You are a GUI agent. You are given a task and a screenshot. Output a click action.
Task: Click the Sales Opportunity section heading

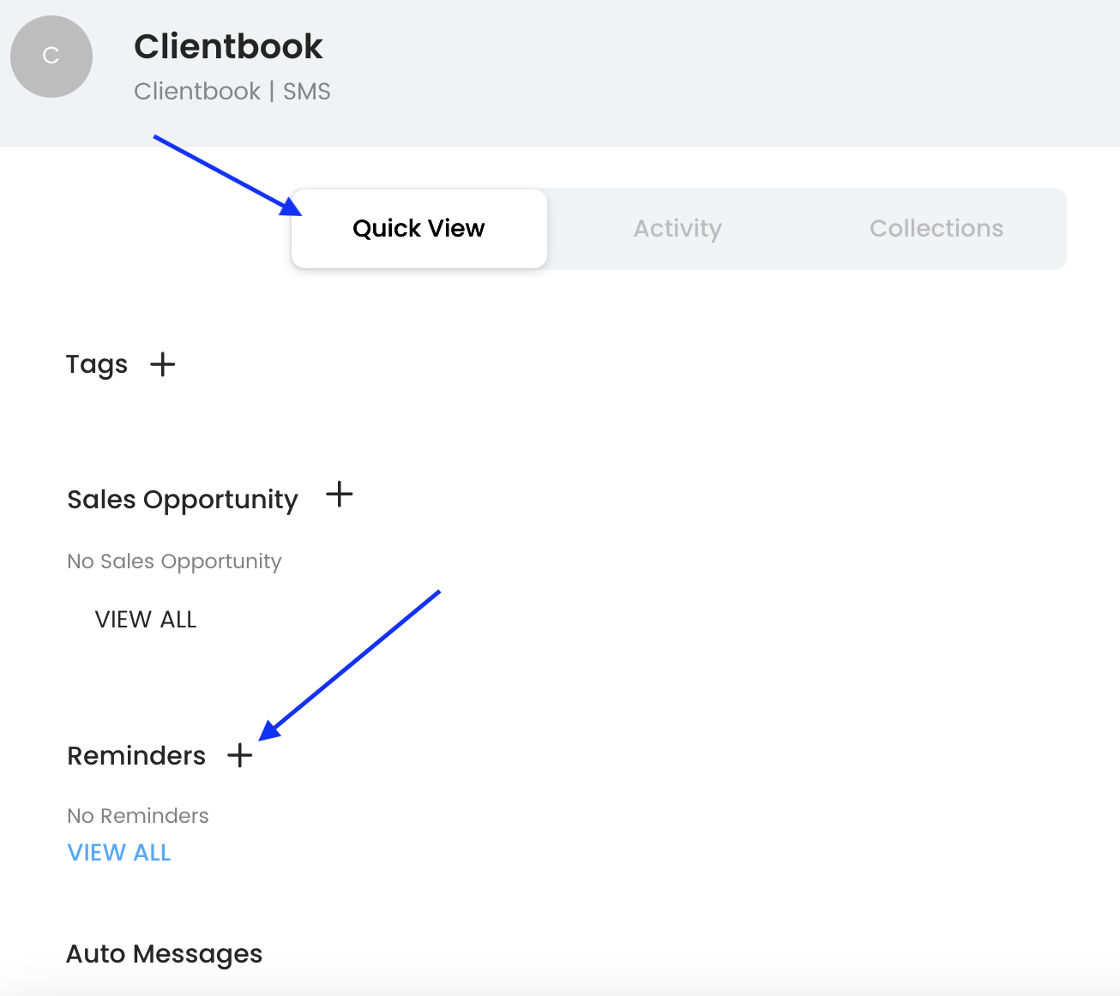pyautogui.click(x=183, y=500)
